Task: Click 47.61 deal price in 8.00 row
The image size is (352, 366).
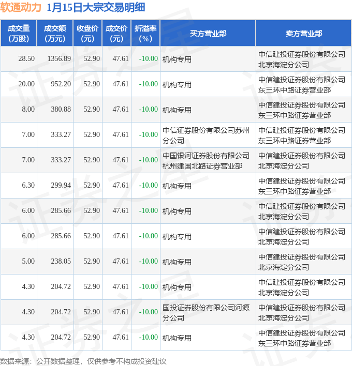Action: coord(121,109)
